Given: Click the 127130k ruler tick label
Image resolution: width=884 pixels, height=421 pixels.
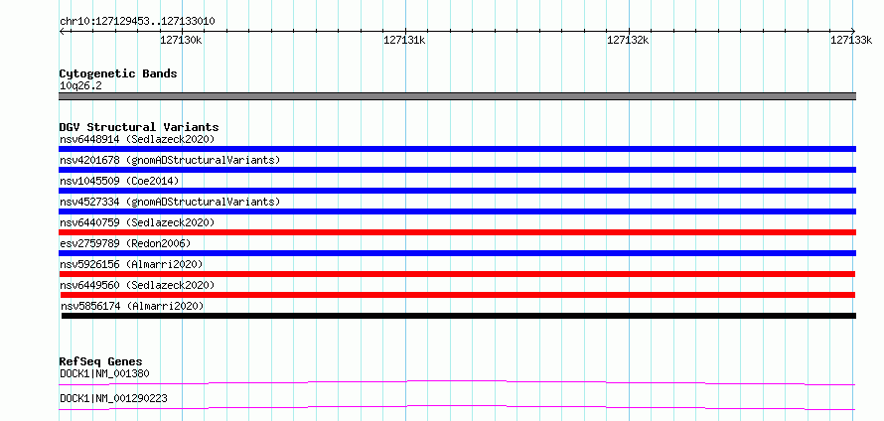Looking at the screenshot, I should pyautogui.click(x=181, y=40).
